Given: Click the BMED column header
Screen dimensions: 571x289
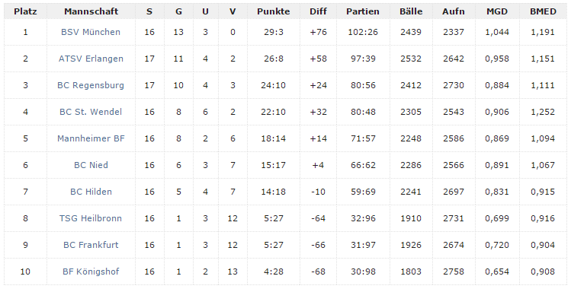Looking at the screenshot, I should click(x=543, y=11).
